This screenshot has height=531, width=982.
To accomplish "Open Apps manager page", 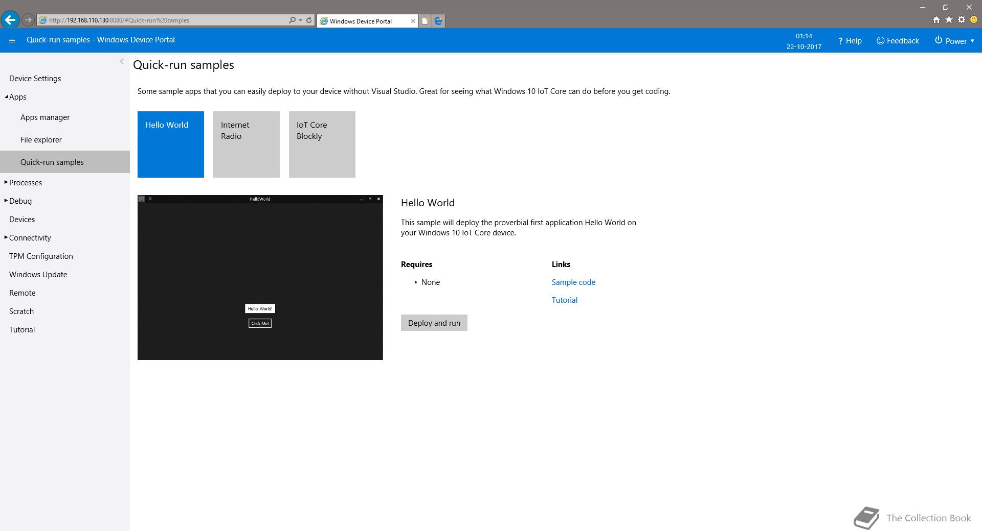I will pyautogui.click(x=45, y=117).
